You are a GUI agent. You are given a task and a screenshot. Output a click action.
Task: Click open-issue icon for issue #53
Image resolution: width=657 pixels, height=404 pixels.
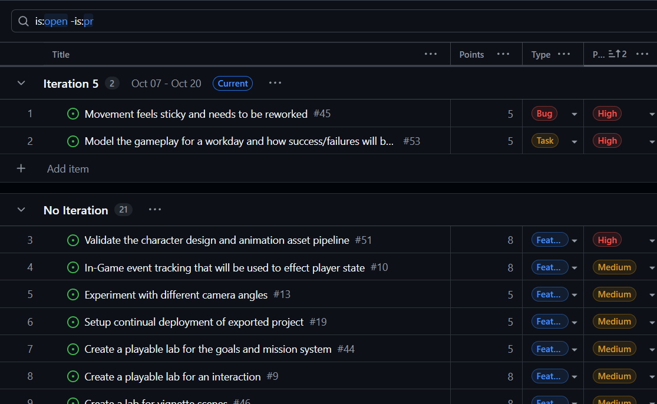(73, 141)
